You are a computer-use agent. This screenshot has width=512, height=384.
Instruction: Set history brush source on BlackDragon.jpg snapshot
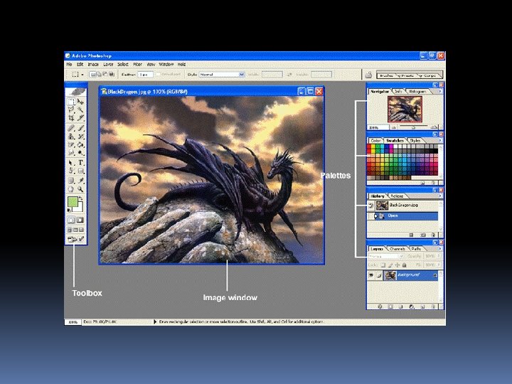371,206
